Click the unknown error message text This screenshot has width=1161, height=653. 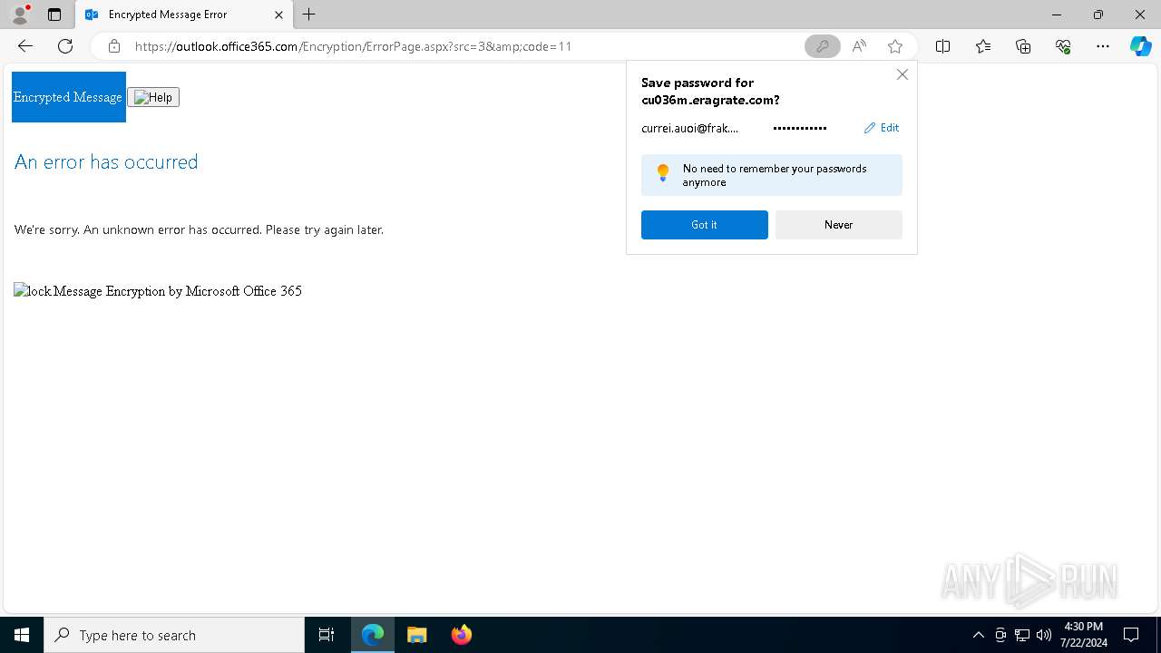199,229
